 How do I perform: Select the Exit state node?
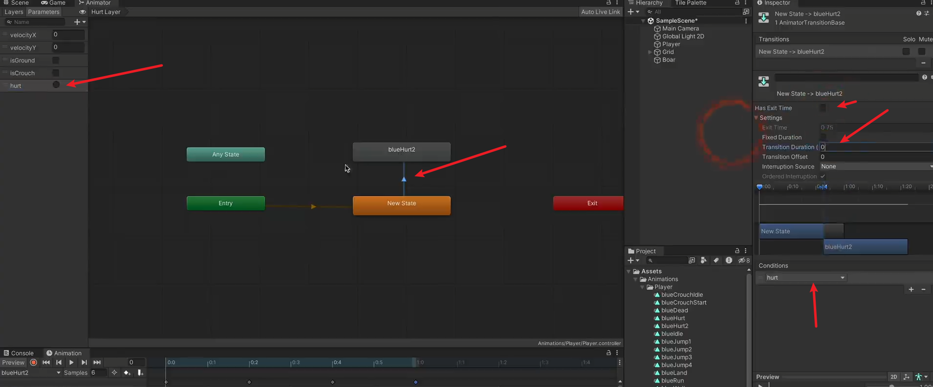tap(588, 203)
